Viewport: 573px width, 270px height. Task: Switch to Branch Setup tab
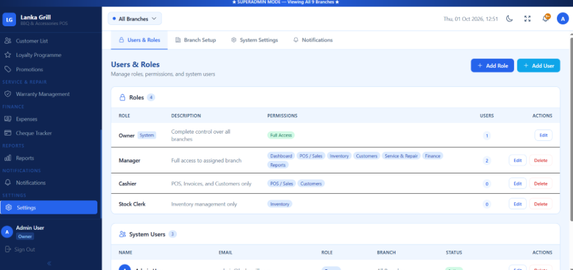tap(195, 40)
